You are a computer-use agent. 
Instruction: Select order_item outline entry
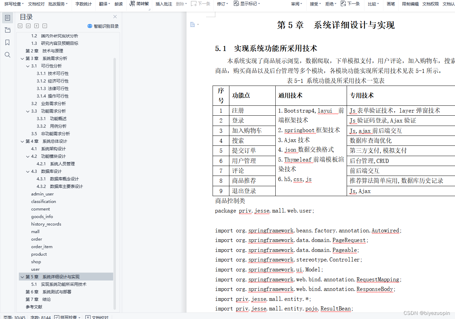(42, 247)
